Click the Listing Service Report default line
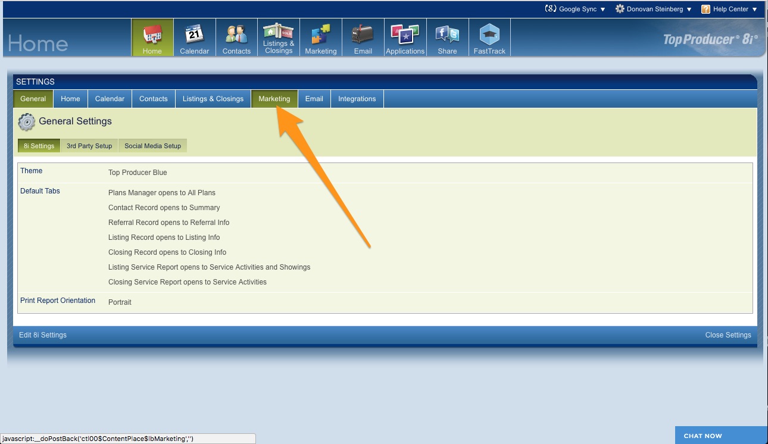The image size is (768, 444). [x=210, y=267]
